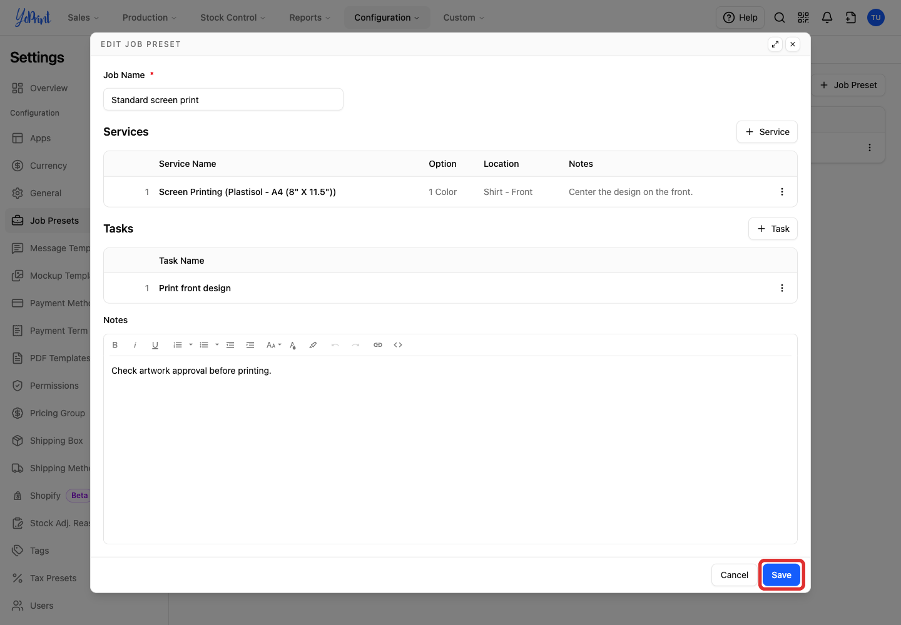Go to Overview in settings sidebar

49,88
